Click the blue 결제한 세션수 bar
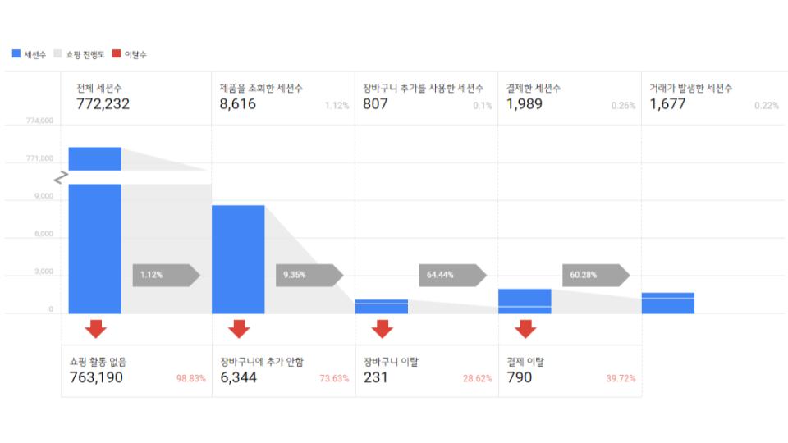 (525, 301)
